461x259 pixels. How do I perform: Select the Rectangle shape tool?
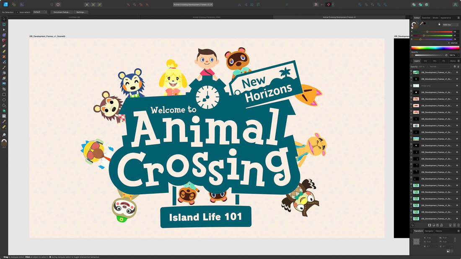click(4, 95)
